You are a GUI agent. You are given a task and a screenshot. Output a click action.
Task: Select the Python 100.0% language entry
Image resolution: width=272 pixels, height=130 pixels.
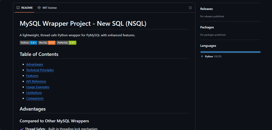tap(213, 57)
